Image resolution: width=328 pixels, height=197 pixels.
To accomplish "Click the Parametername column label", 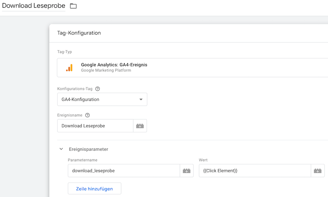I will (x=83, y=160).
